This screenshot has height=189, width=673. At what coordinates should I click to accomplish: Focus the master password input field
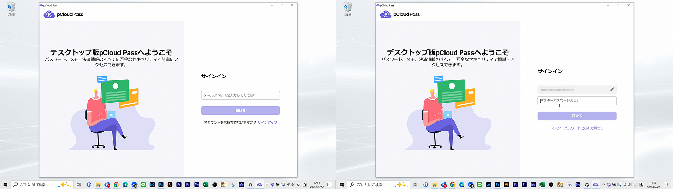pos(577,101)
